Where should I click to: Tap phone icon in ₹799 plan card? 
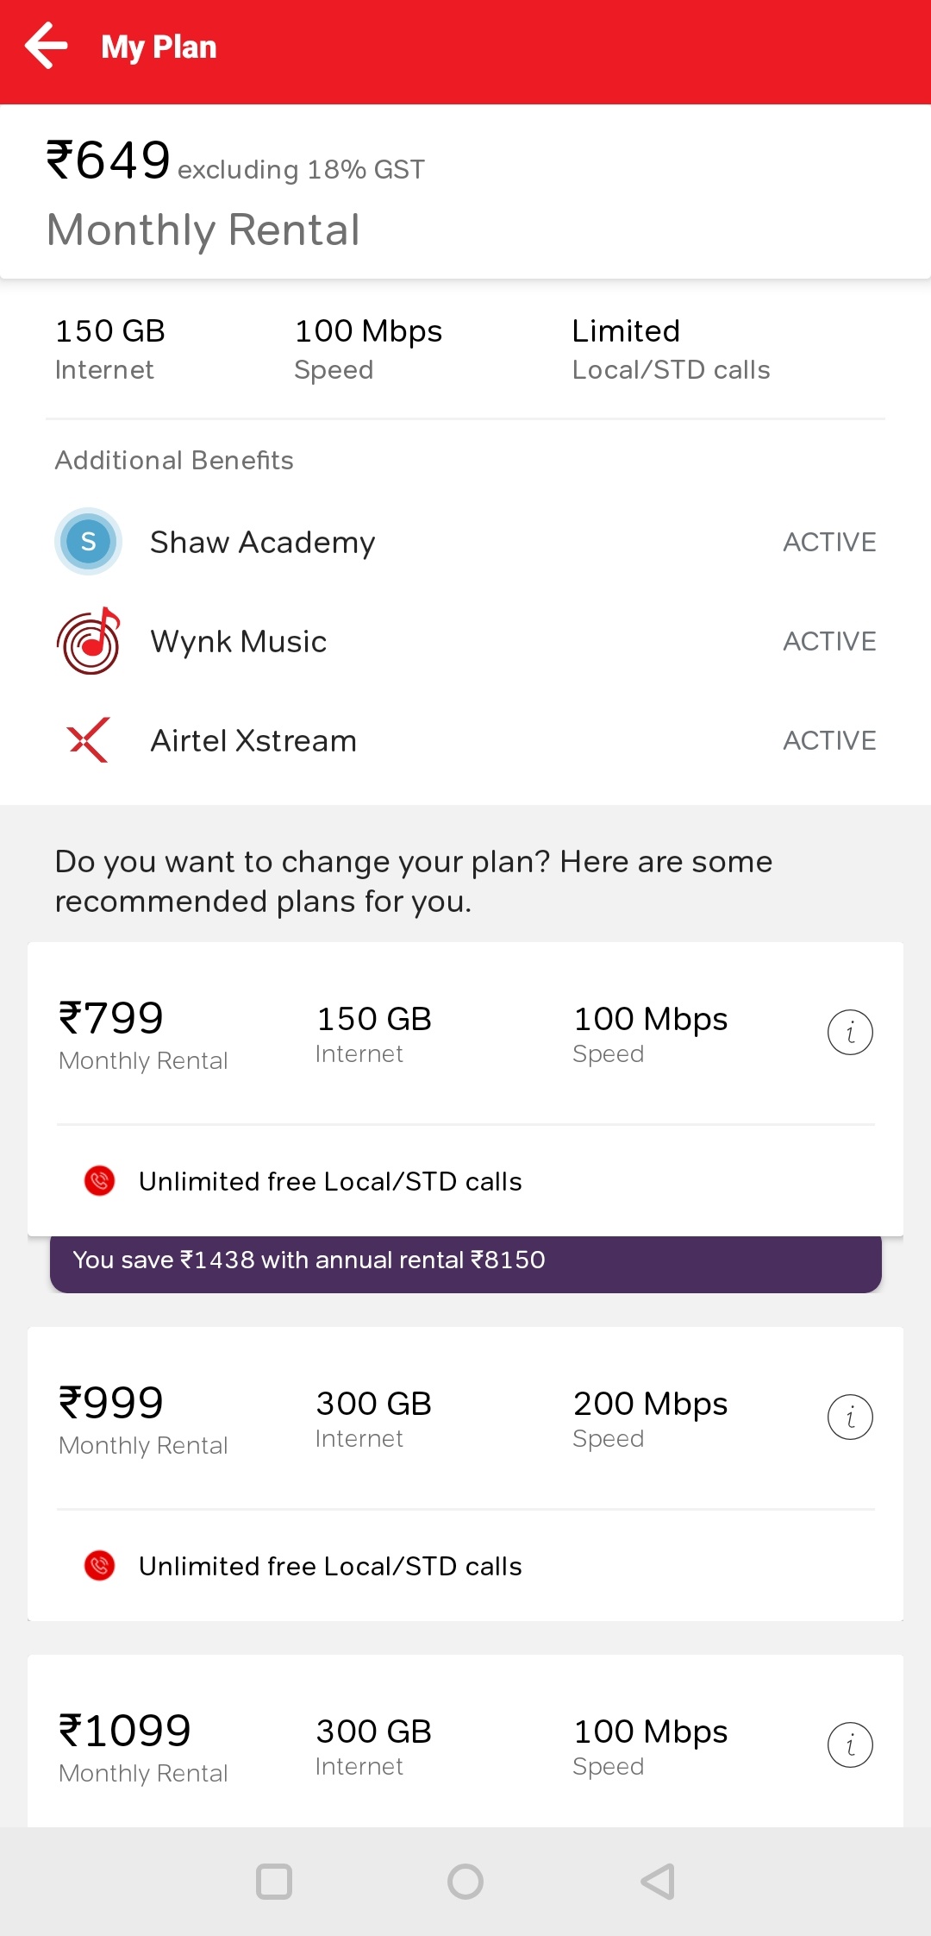coord(100,1181)
